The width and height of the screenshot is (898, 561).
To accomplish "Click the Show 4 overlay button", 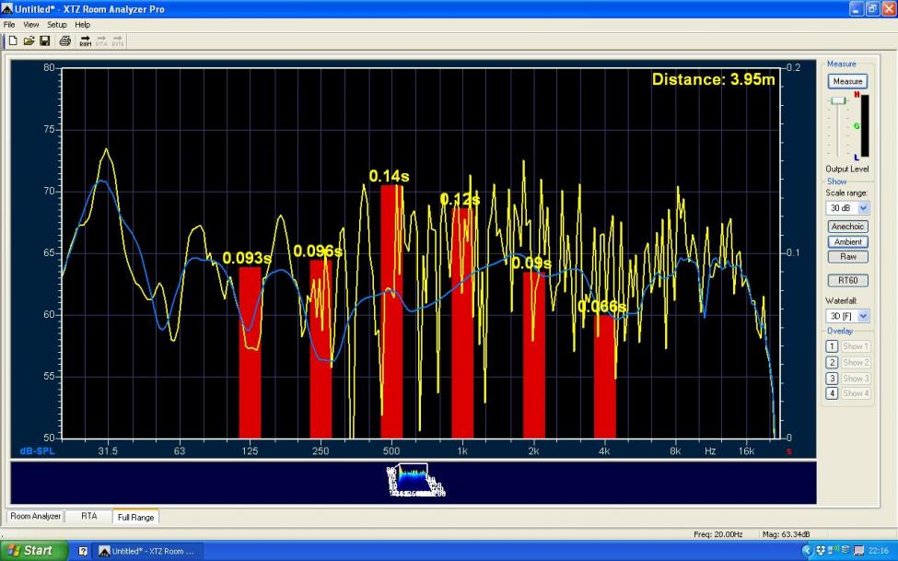I will pos(856,393).
